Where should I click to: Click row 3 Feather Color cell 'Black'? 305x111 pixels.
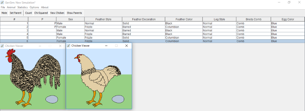click(x=184, y=30)
